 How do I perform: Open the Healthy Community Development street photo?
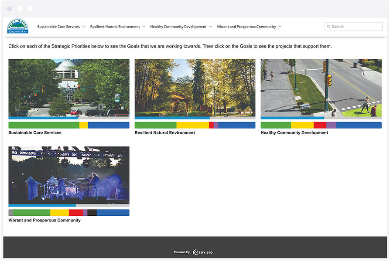point(321,88)
